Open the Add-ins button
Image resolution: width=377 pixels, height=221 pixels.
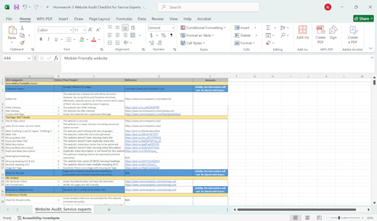click(303, 33)
